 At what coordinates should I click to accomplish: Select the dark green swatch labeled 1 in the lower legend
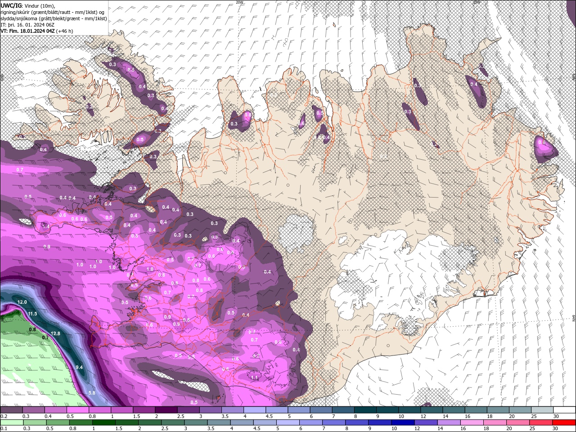click(x=103, y=423)
